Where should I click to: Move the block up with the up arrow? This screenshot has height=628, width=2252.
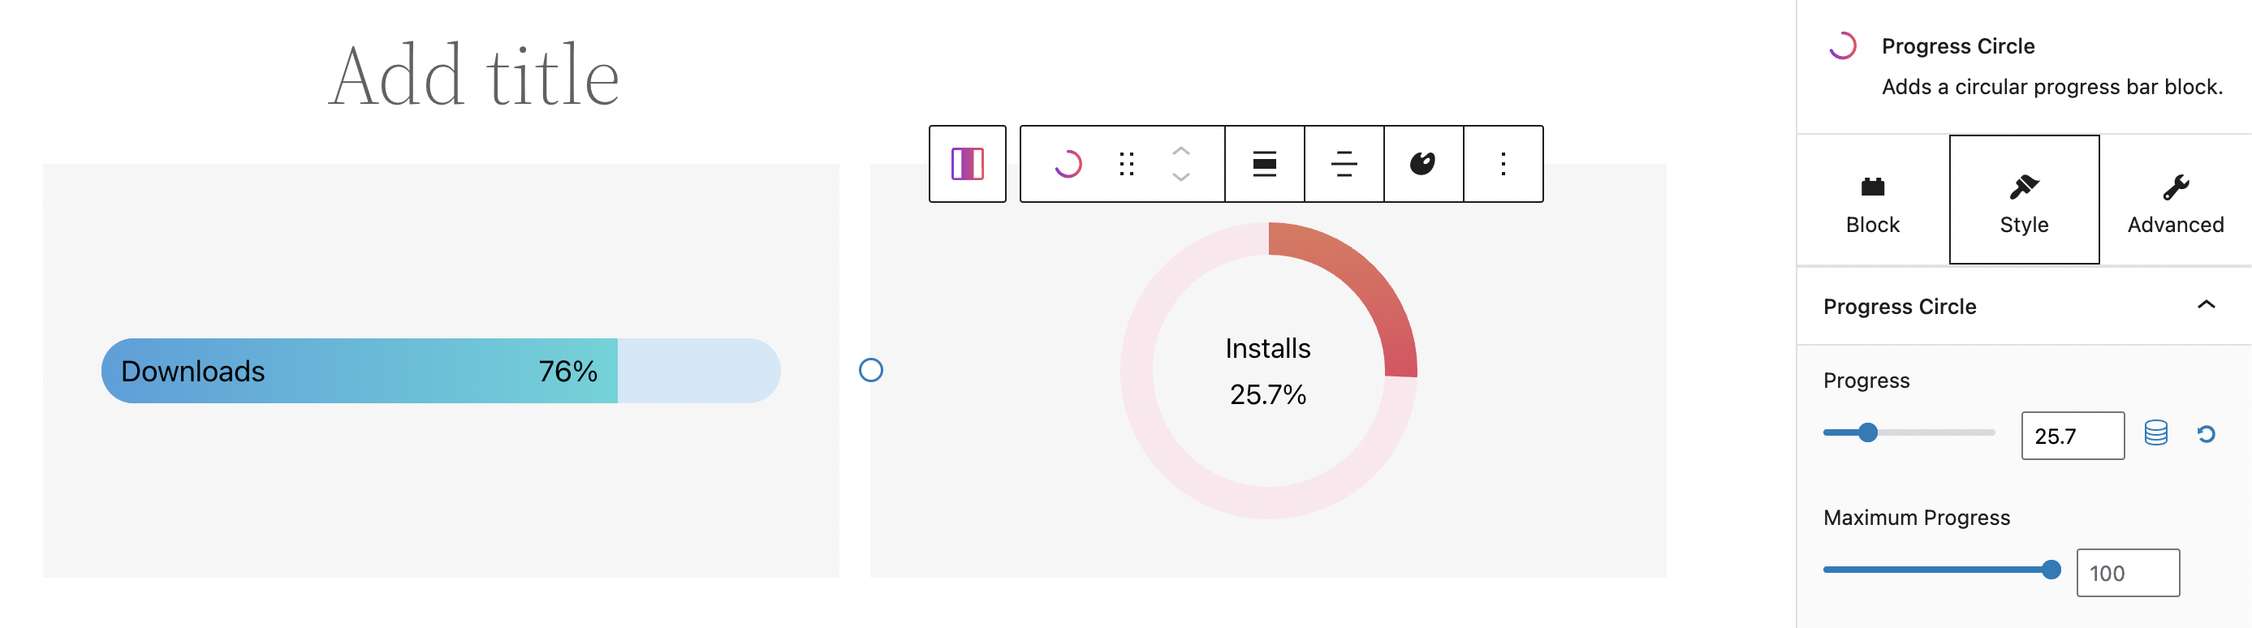[x=1180, y=150]
